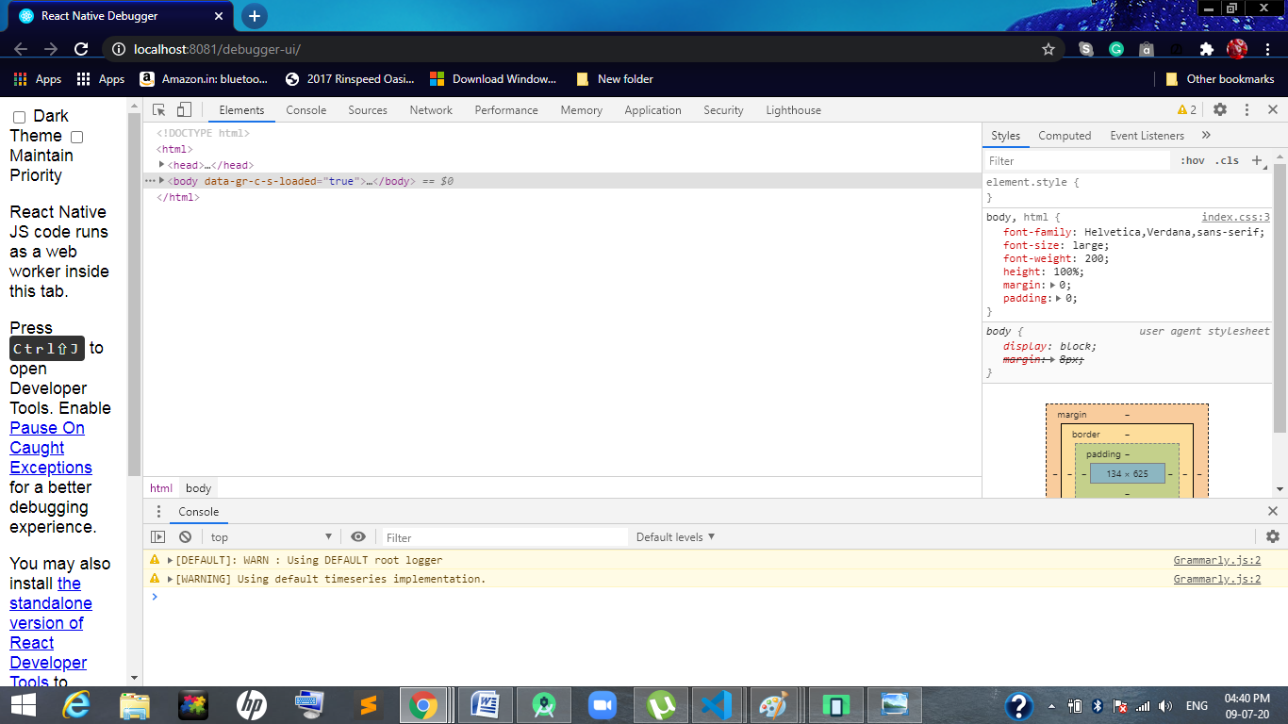
Task: Open console settings gear icon
Action: (1272, 536)
